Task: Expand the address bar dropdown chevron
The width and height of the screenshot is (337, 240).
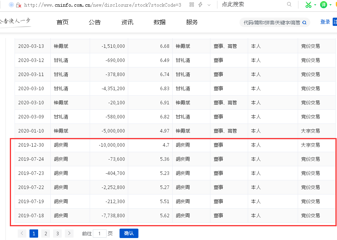Action: [x=209, y=5]
